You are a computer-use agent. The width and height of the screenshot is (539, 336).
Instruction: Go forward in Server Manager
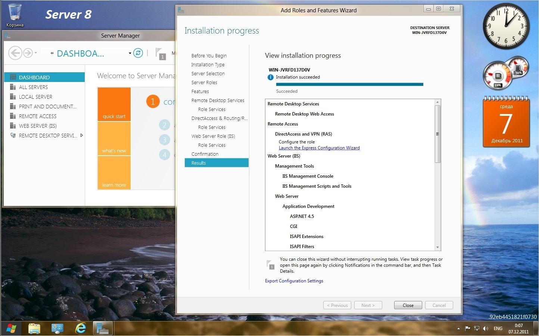[x=28, y=53]
